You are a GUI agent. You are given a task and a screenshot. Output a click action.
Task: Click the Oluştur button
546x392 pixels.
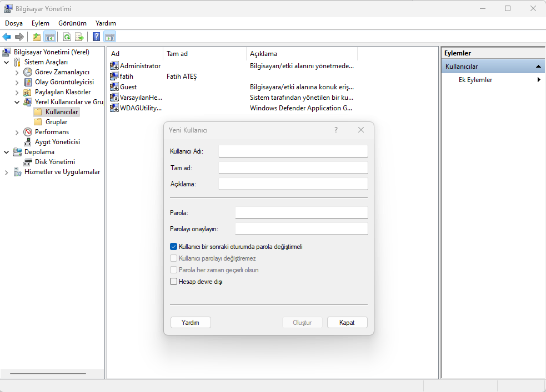pos(302,322)
